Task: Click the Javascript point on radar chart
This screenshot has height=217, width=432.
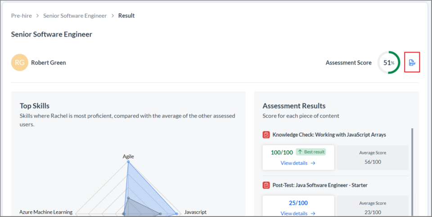Action: click(x=176, y=214)
